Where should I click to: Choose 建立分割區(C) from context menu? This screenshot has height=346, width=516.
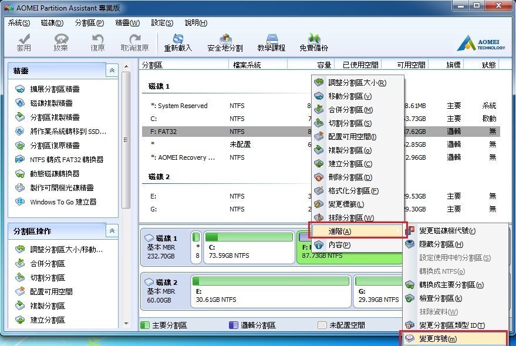pyautogui.click(x=358, y=164)
